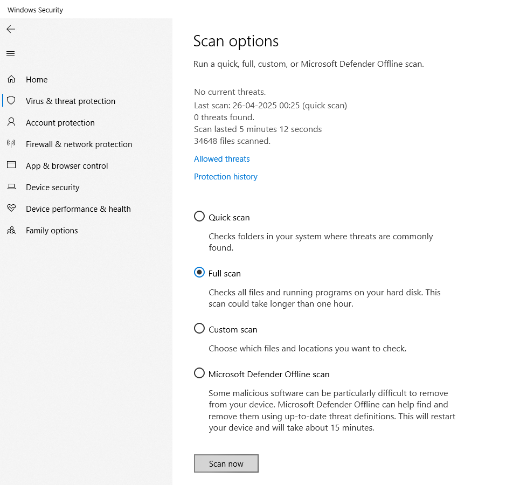Screen dimensions: 513x485
Task: Open Device performance & health
Action: [78, 209]
